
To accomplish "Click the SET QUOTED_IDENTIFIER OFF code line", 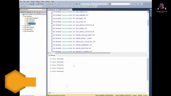I will [71, 48].
